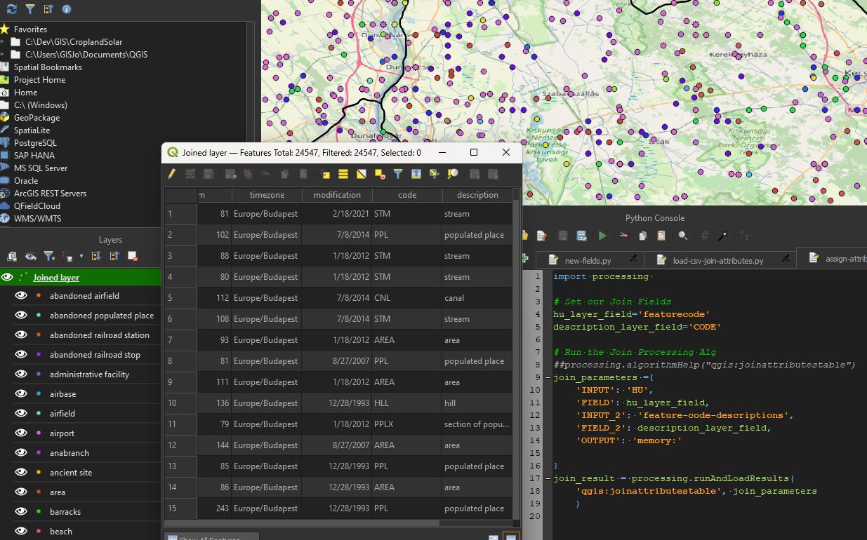867x540 pixels.
Task: Move selection to top in attribute table
Action: 416,174
